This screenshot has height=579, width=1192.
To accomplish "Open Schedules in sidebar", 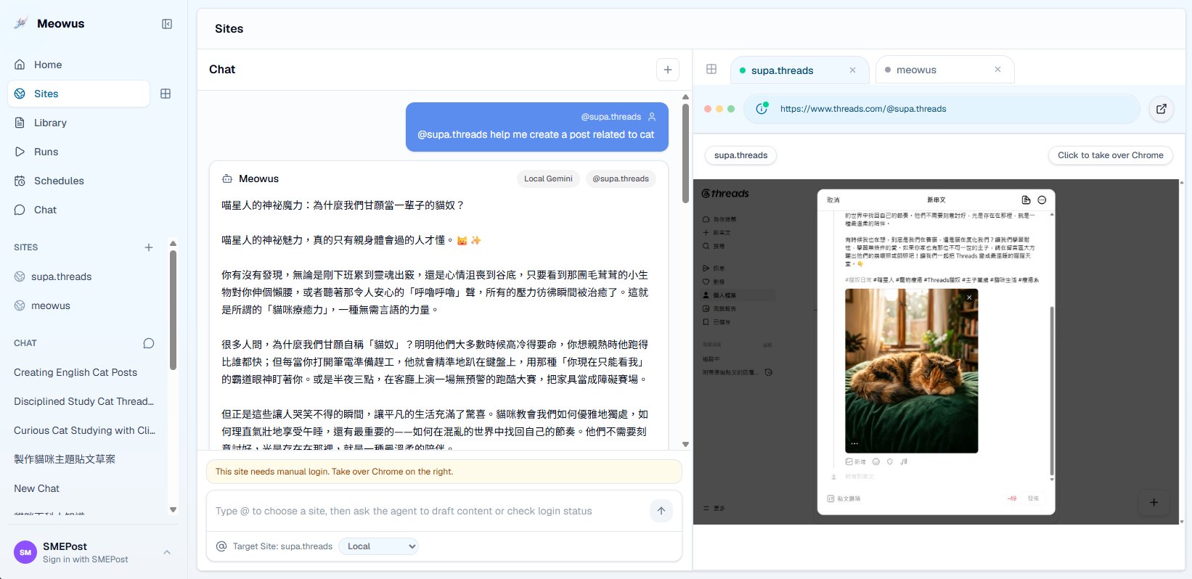I will [78, 181].
